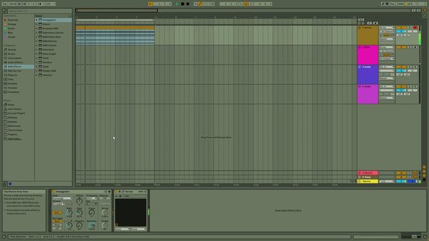Open the Arpeggiator Style dropdown
Image resolution: width=429 pixels, height=241 pixels.
62,198
